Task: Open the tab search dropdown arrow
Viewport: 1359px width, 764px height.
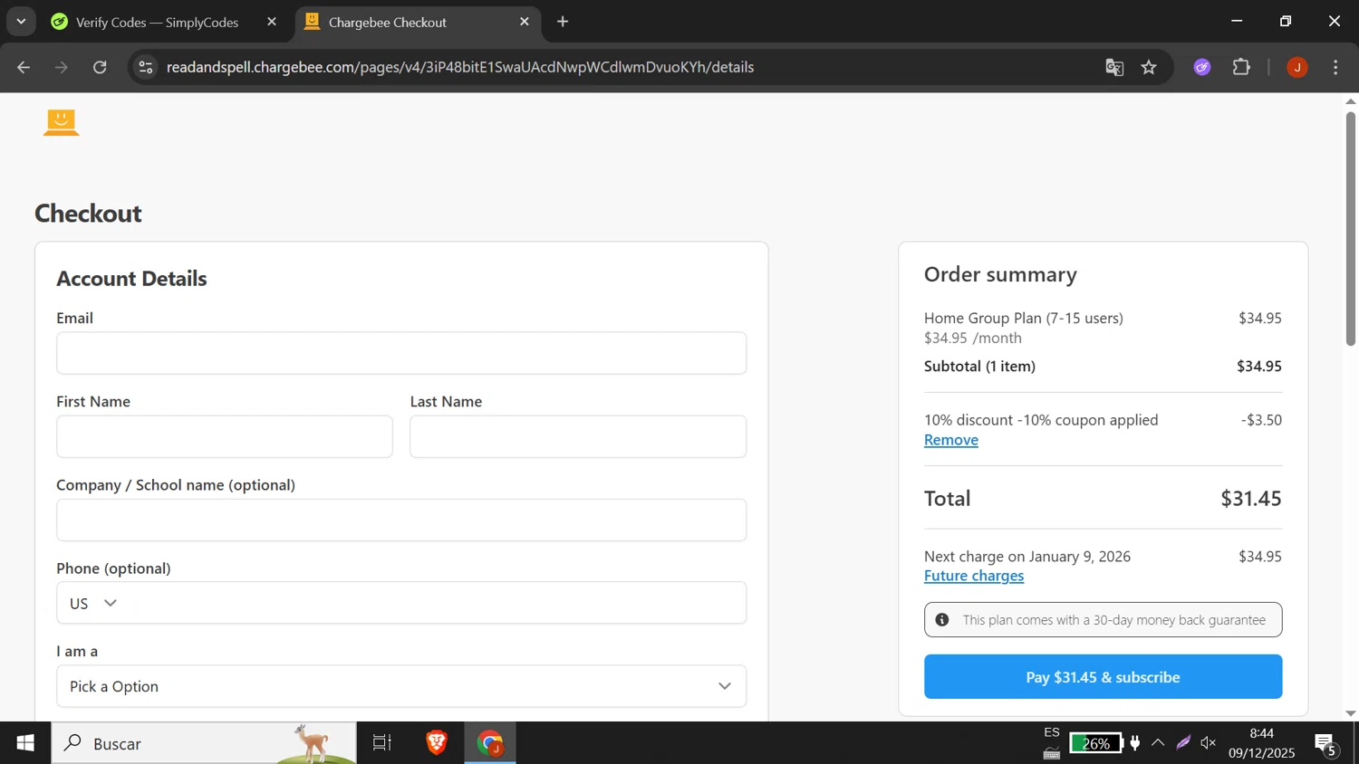Action: 21,22
